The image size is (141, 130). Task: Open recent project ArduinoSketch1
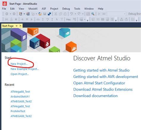[x=20, y=96]
